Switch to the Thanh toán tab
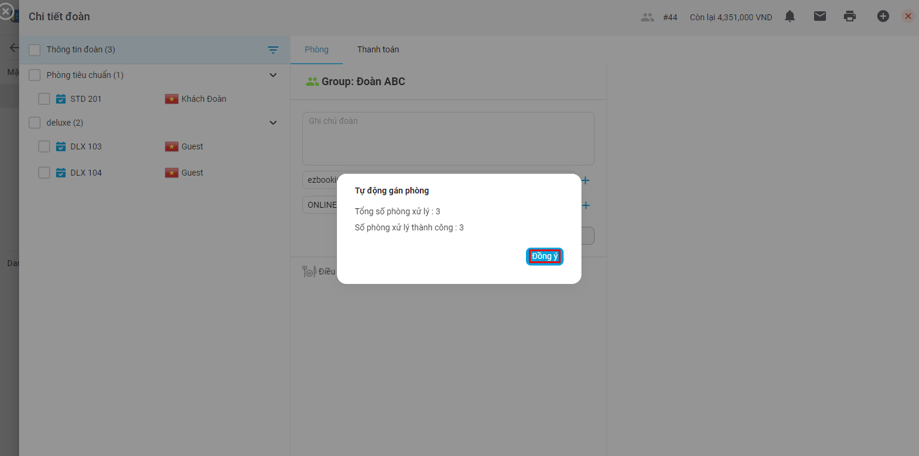 pyautogui.click(x=378, y=49)
